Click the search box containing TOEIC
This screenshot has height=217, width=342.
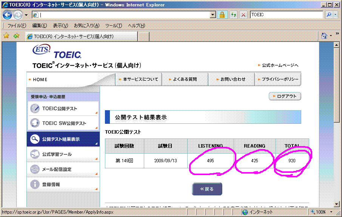pyautogui.click(x=287, y=15)
